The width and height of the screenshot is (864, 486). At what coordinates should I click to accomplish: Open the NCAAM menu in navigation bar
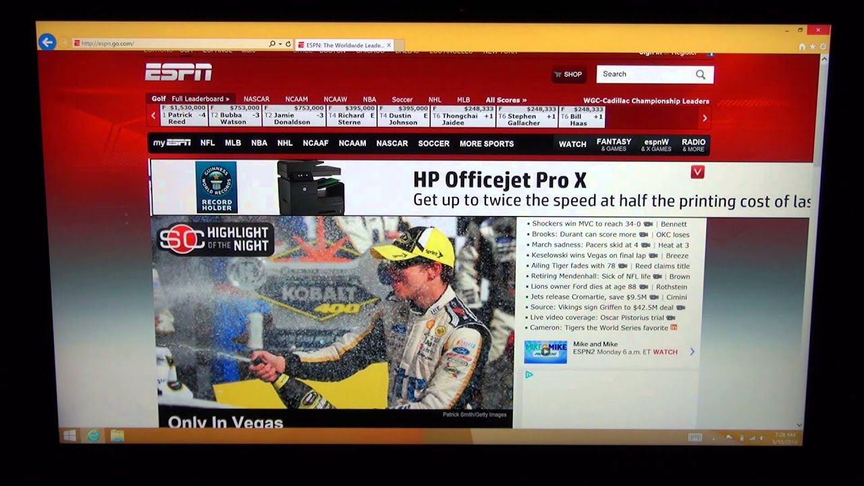[x=352, y=143]
